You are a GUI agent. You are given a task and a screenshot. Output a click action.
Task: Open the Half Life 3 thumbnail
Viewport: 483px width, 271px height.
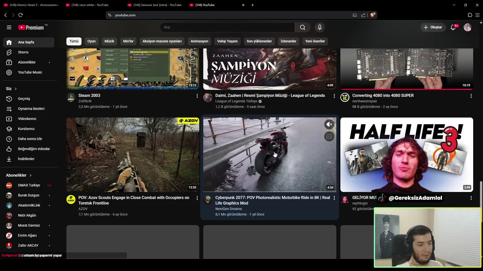pos(407,155)
